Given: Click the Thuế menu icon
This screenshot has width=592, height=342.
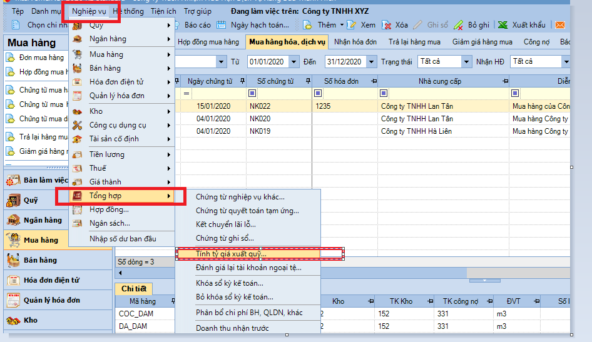Looking at the screenshot, I should click(78, 168).
